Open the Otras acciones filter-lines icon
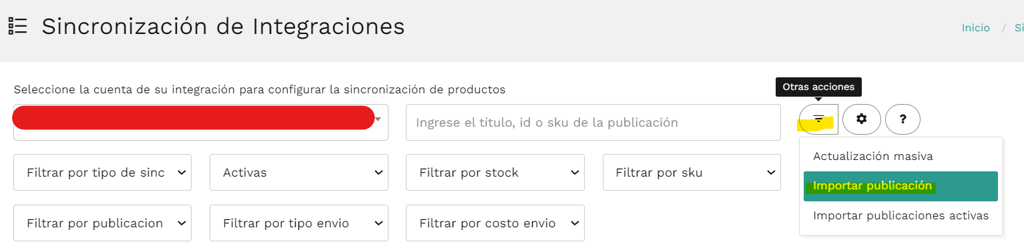This screenshot has width=1024, height=248. pyautogui.click(x=819, y=119)
